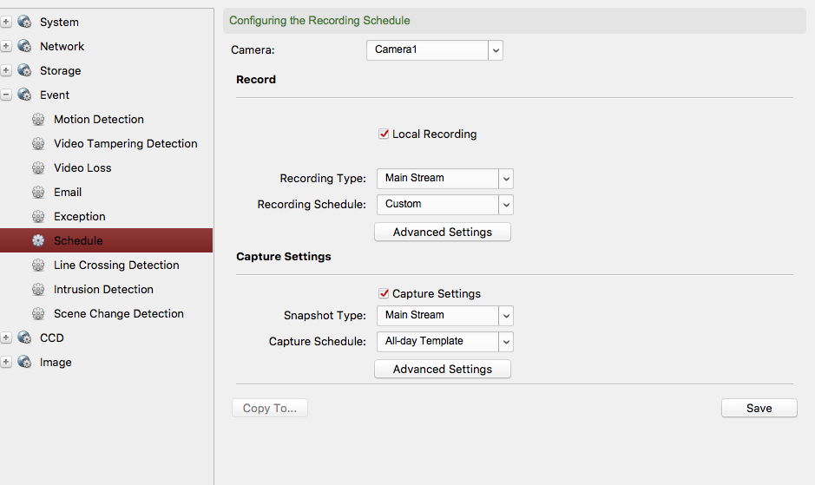Click the gear icon beside Motion Detection

point(38,120)
